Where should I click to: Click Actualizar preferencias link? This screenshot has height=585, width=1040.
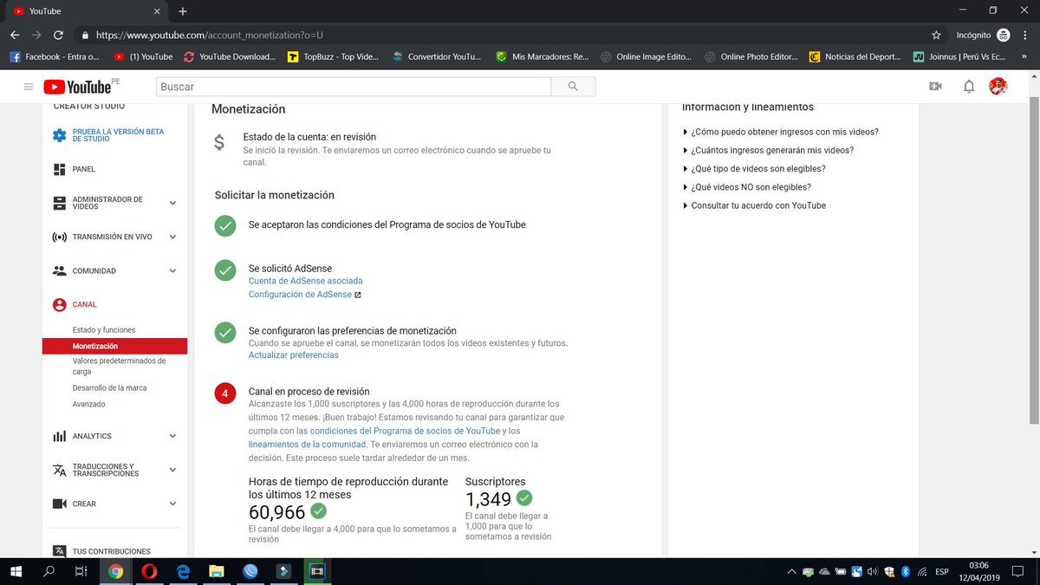[x=294, y=355]
